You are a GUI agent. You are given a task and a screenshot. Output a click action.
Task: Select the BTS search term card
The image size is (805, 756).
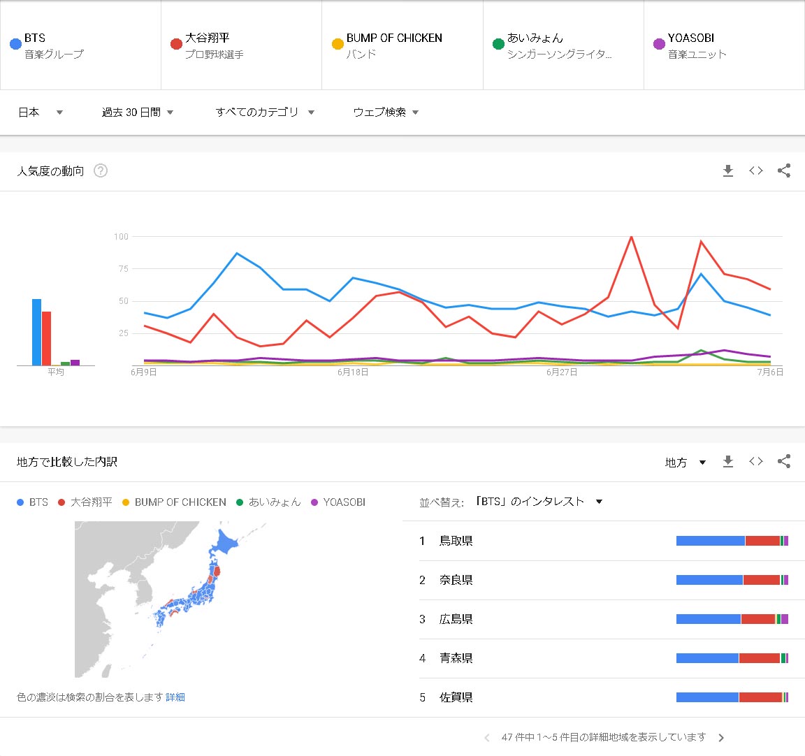pos(80,45)
